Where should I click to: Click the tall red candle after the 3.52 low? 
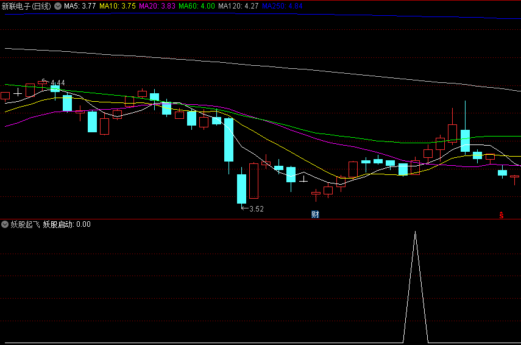tap(254, 180)
